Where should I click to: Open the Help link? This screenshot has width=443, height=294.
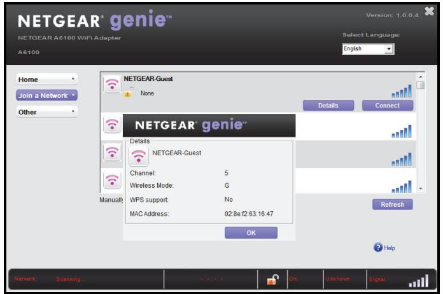click(390, 248)
